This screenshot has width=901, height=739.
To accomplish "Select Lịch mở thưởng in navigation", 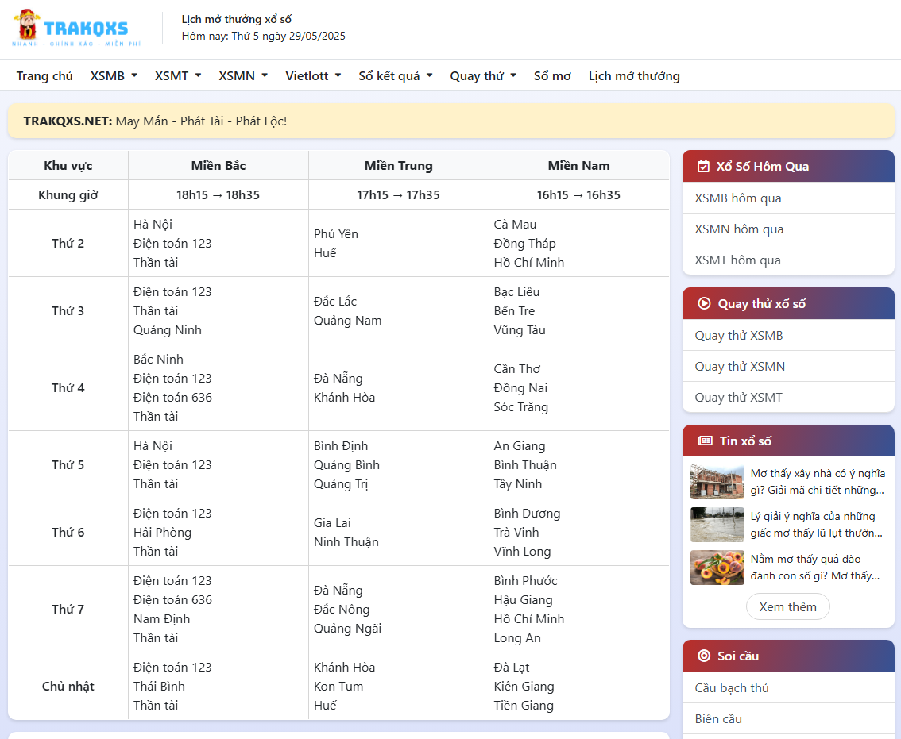I will point(634,75).
